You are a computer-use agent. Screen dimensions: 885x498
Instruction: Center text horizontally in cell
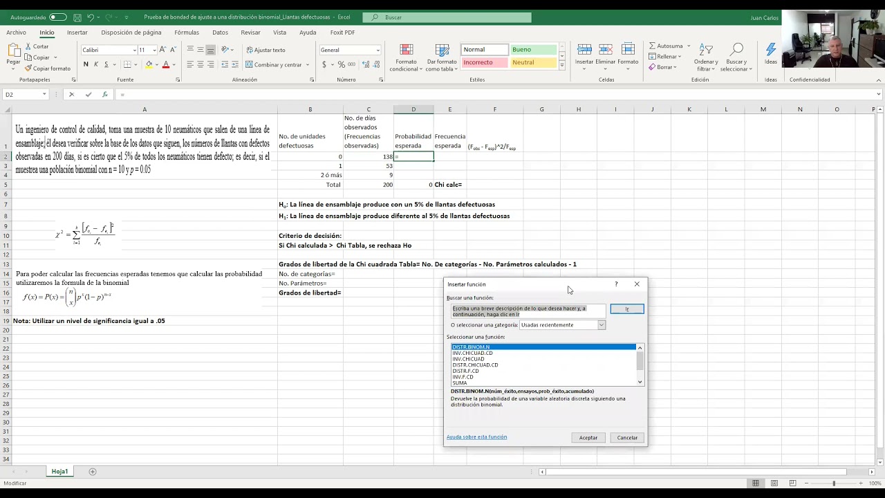[201, 64]
